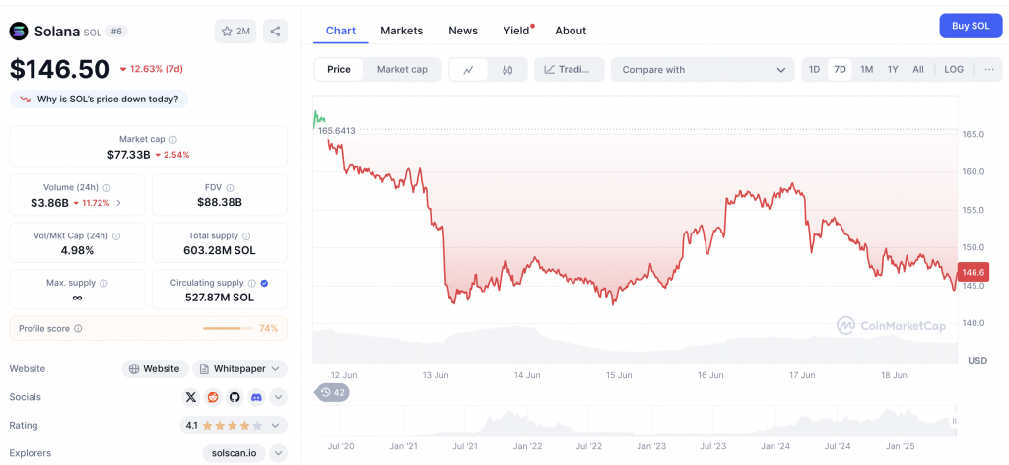Select the Market cap toggle

402,70
